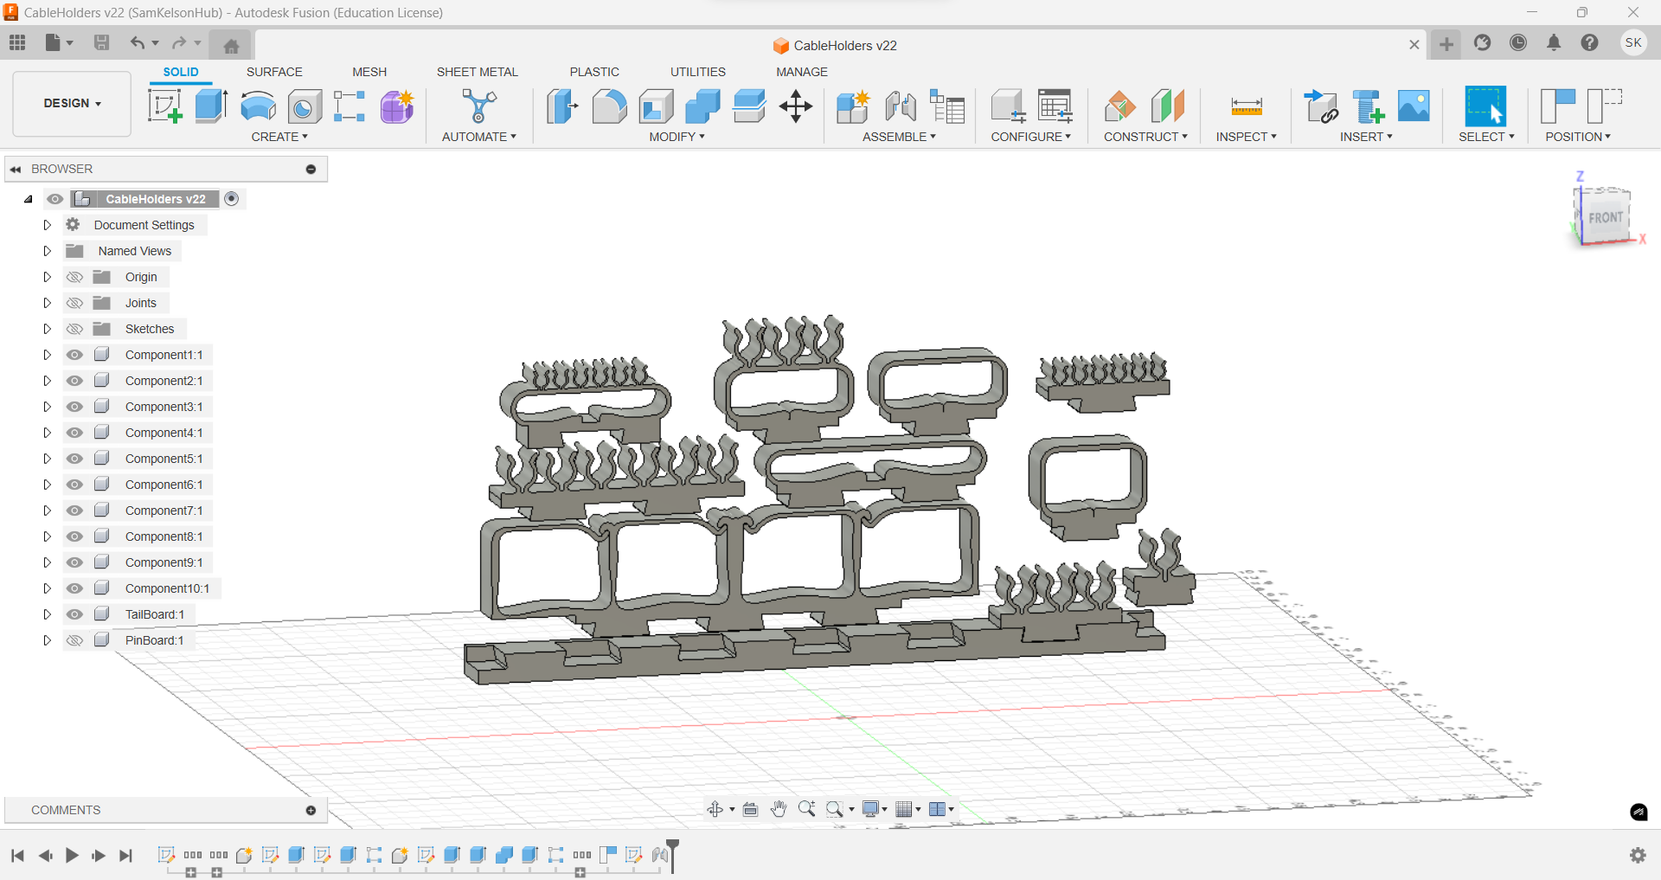Activate CableHolders v22 root radio button
Image resolution: width=1661 pixels, height=880 pixels.
tap(232, 199)
